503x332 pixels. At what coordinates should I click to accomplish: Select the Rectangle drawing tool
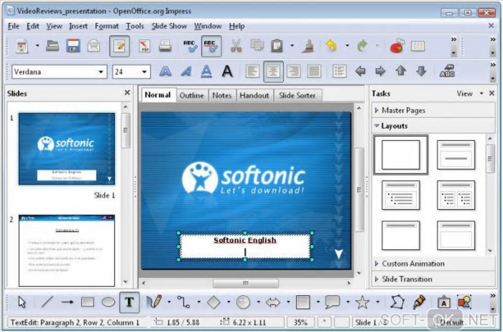[x=88, y=302]
